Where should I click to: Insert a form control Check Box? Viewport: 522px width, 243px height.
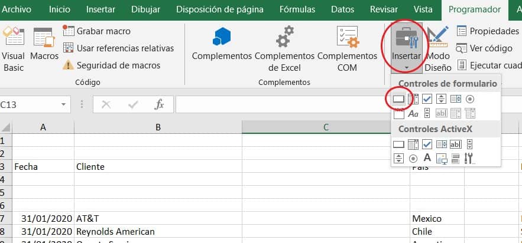(x=427, y=98)
